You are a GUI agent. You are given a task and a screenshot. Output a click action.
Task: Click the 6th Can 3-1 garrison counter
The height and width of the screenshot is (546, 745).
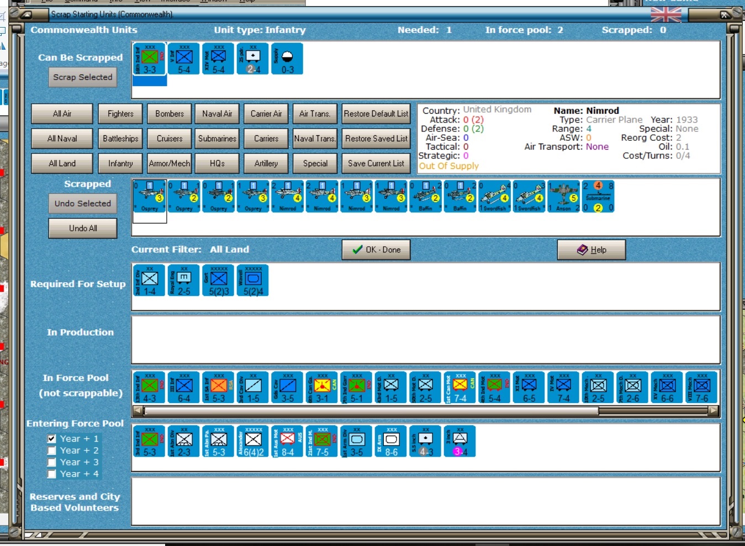tap(322, 388)
